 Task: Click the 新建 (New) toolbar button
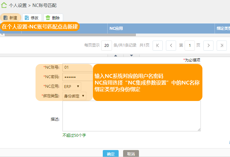click(x=10, y=18)
